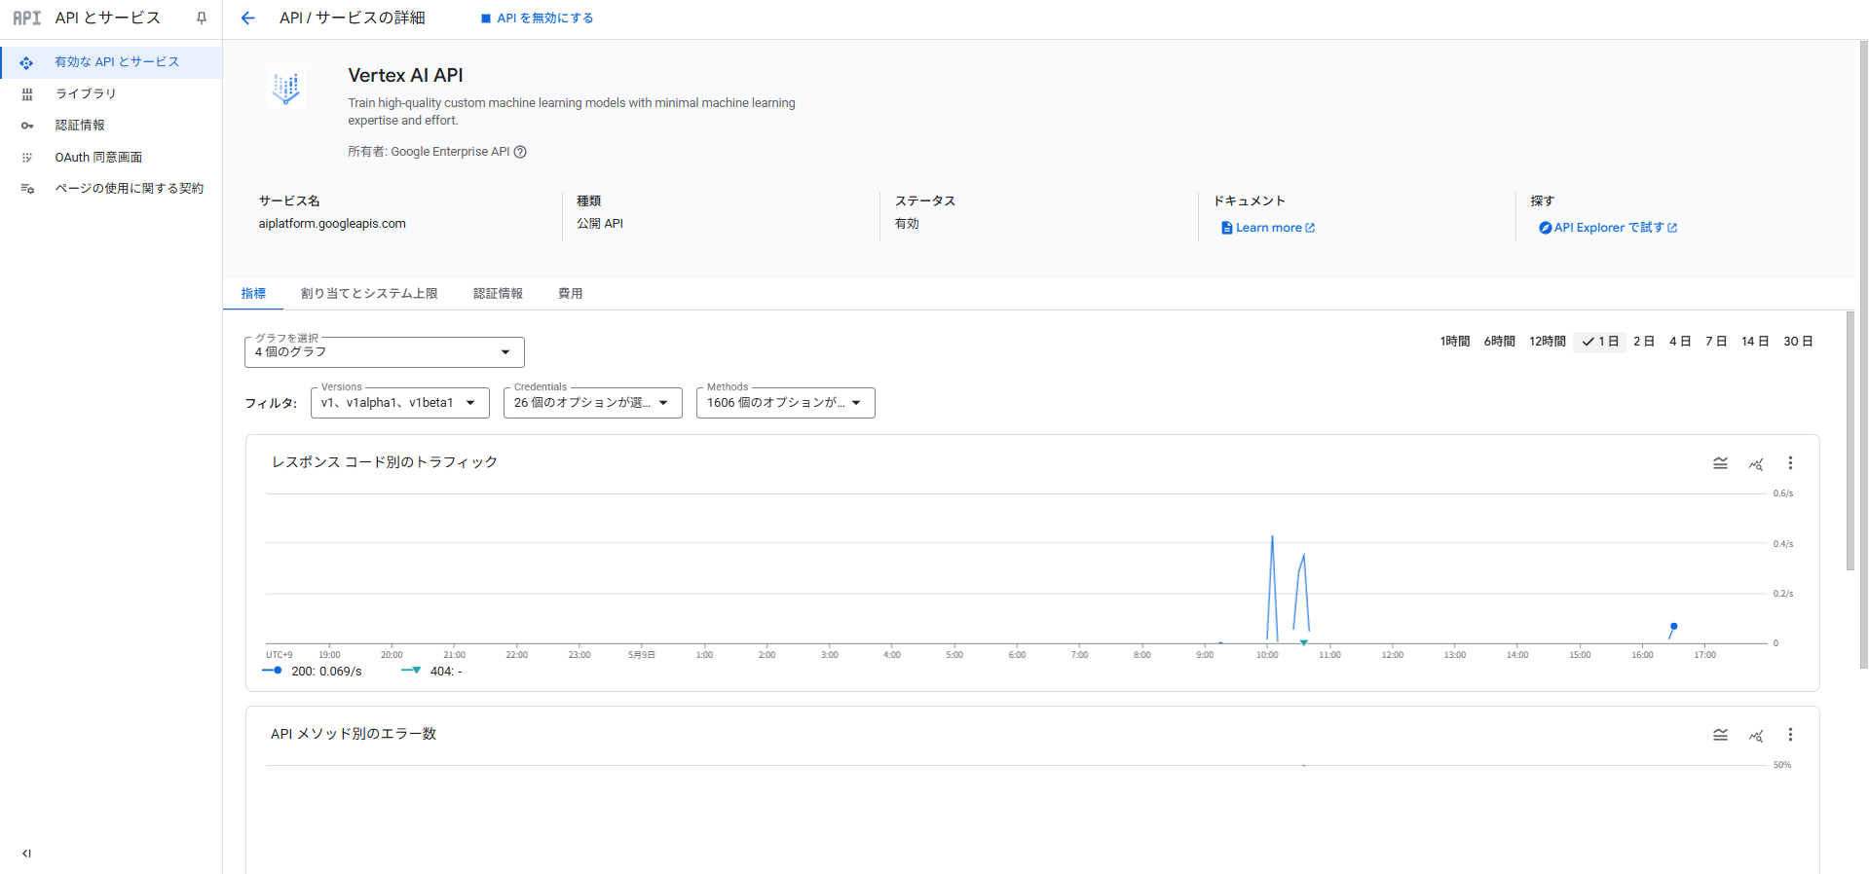
Task: Collapse the sidebar with the bottom chevron
Action: [x=26, y=854]
